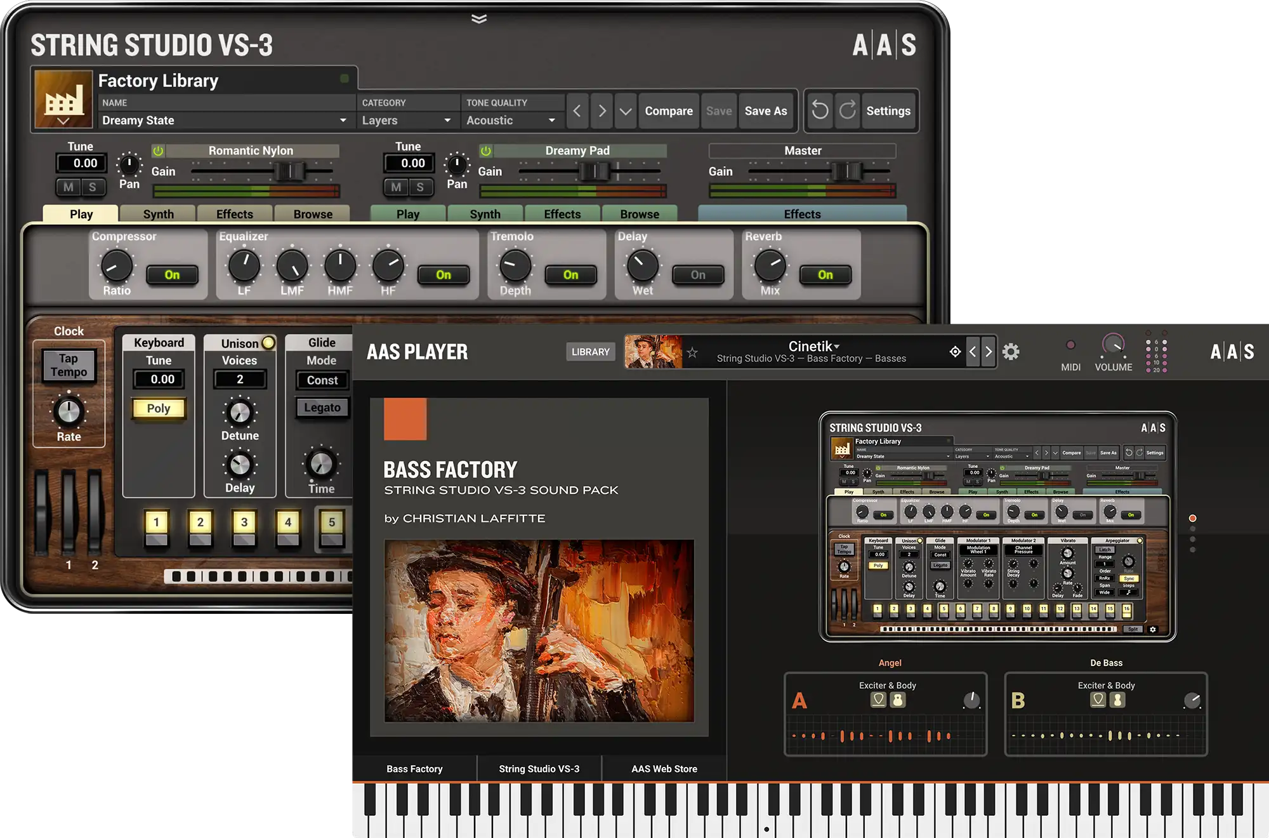
Task: Click layer A's first Exciter & Body icon
Action: (878, 700)
